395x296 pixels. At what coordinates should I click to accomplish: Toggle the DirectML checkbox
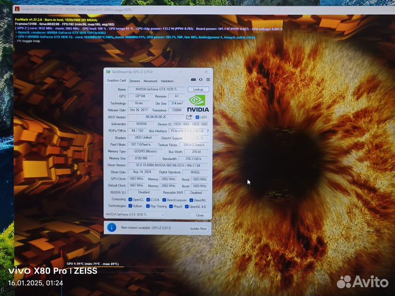tap(191, 200)
